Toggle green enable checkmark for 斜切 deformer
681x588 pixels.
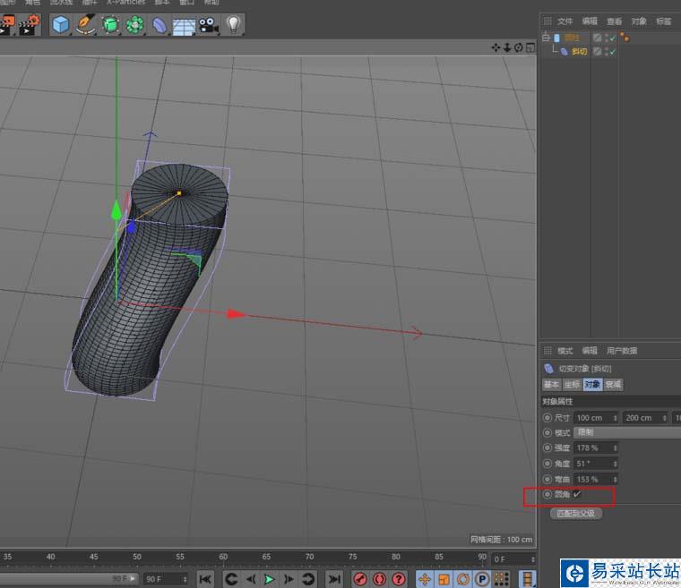612,52
